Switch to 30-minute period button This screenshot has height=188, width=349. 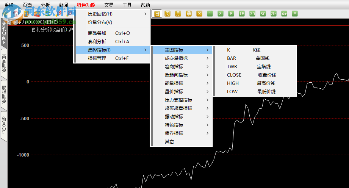coord(252,14)
